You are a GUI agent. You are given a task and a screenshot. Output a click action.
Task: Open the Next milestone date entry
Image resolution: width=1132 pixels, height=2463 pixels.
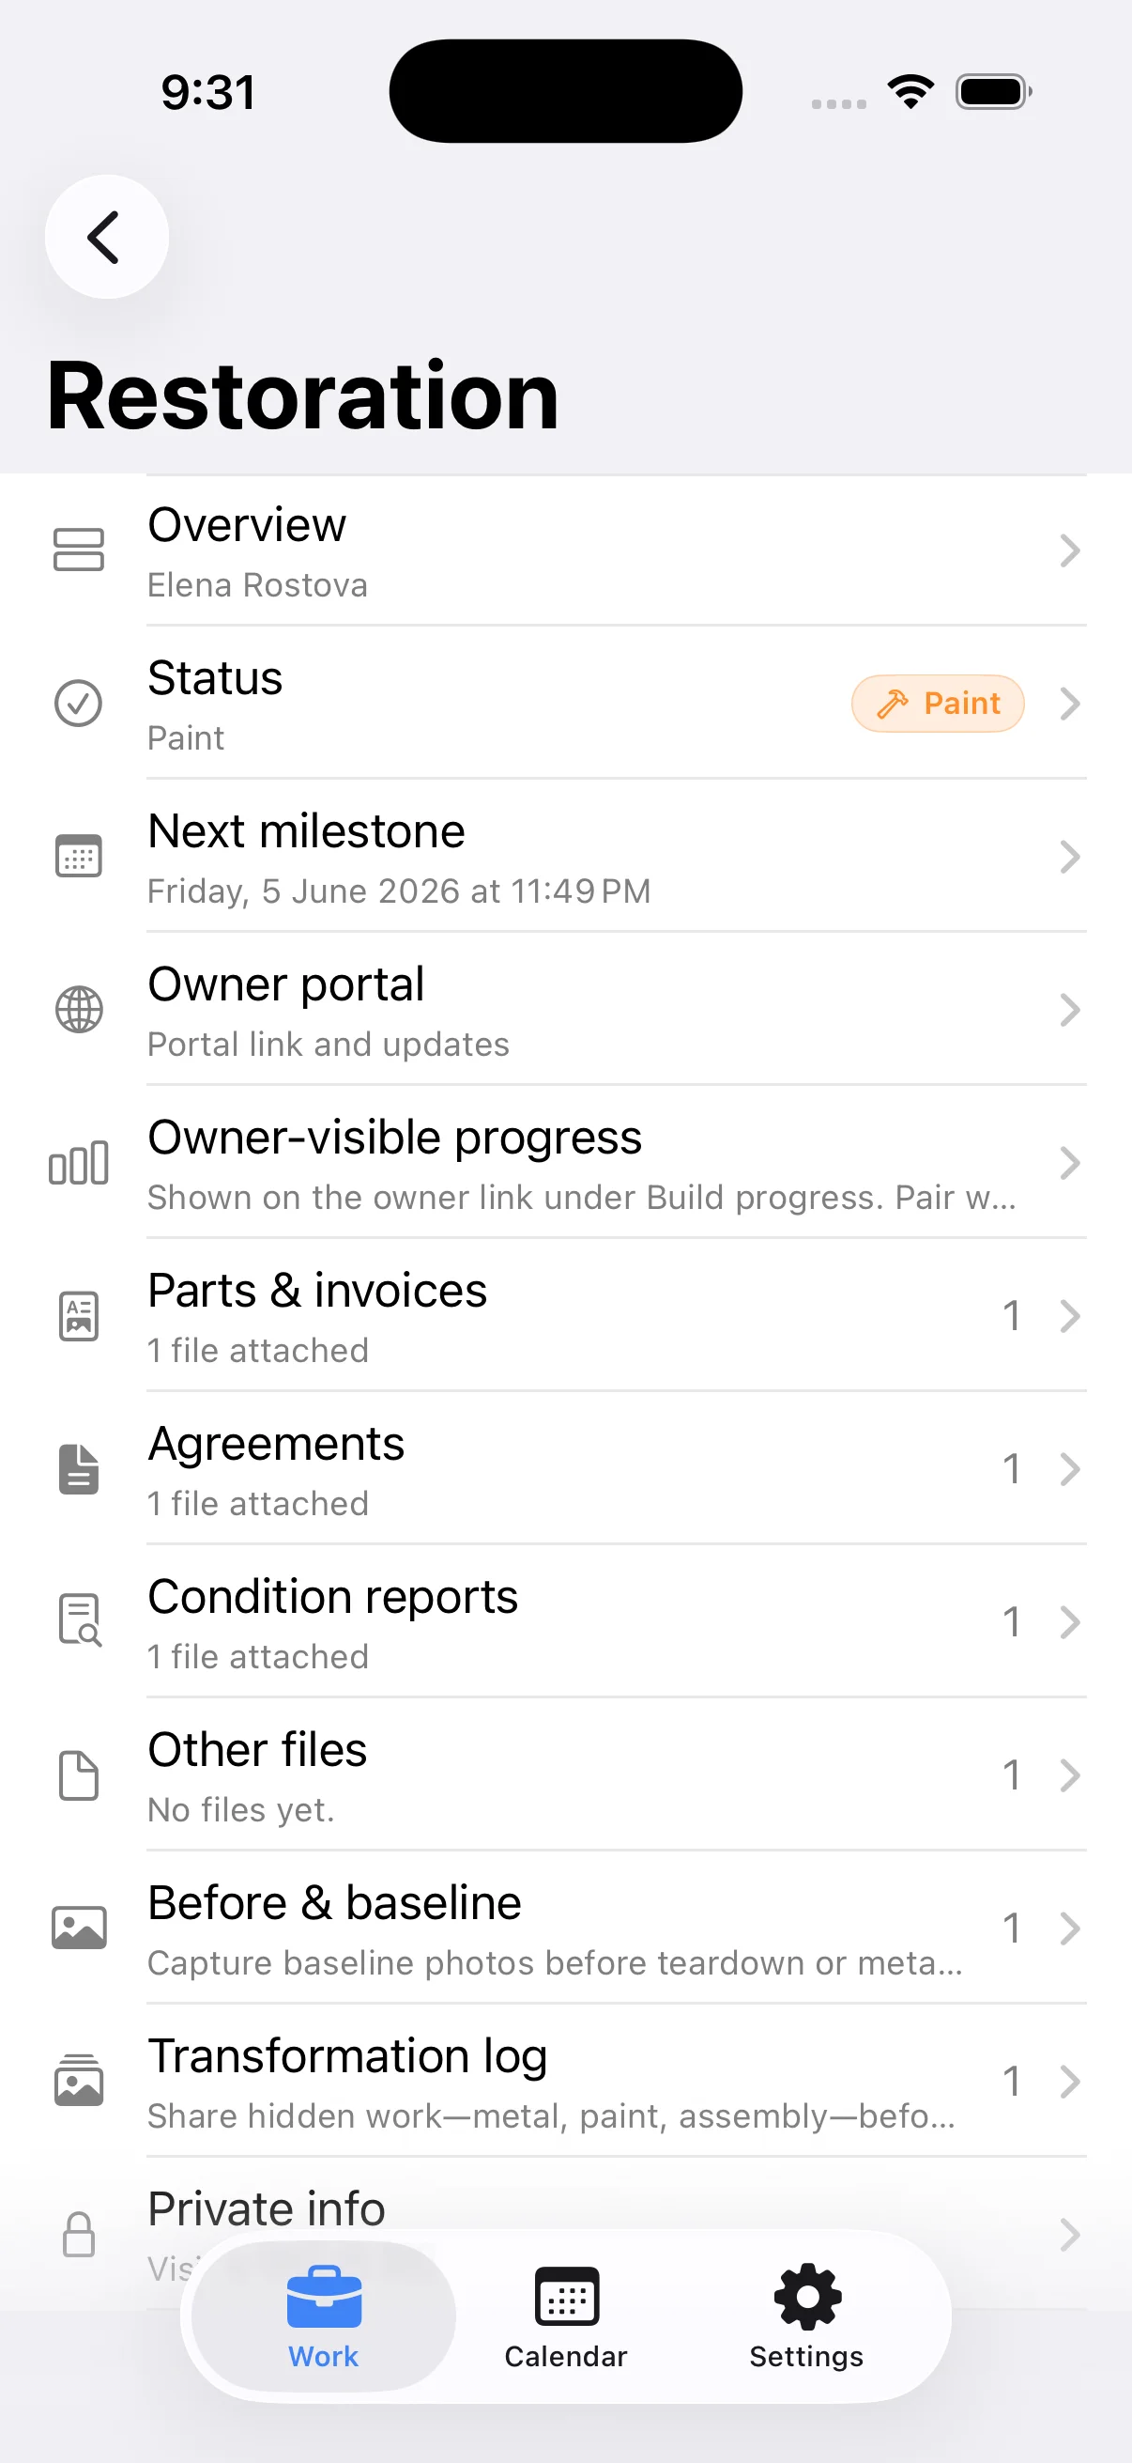[x=565, y=856]
